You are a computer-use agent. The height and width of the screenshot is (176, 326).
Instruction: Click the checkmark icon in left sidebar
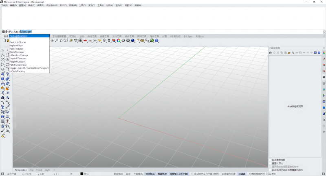click(3, 131)
